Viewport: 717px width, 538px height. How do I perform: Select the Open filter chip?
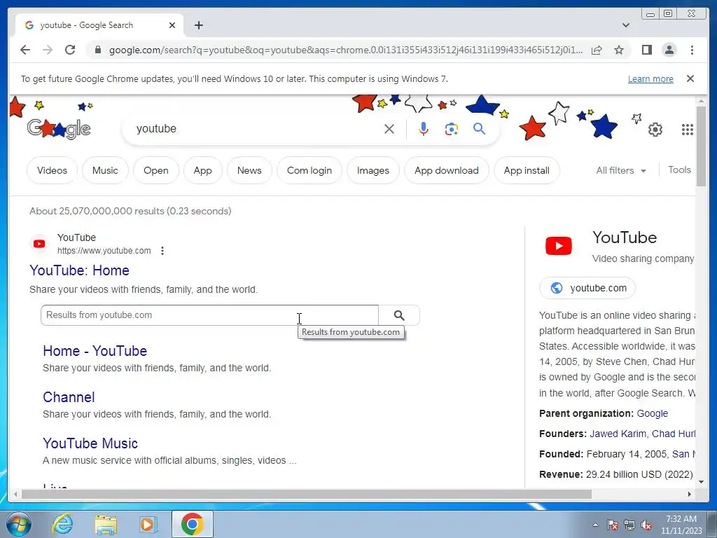coord(156,170)
